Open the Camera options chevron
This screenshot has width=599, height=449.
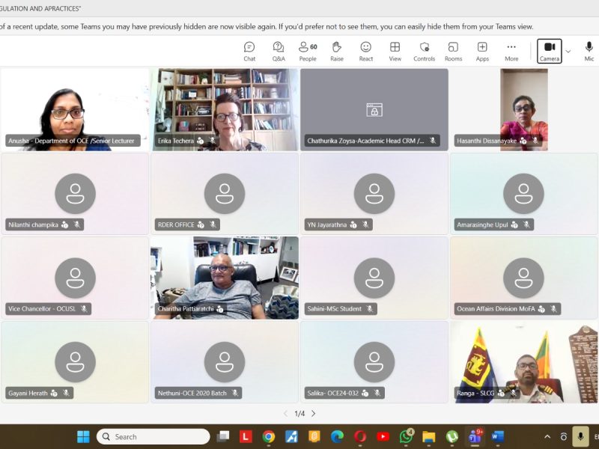(x=568, y=51)
